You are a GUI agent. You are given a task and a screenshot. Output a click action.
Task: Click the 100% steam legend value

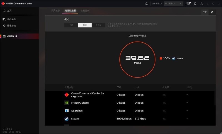pyautogui.click(x=167, y=59)
